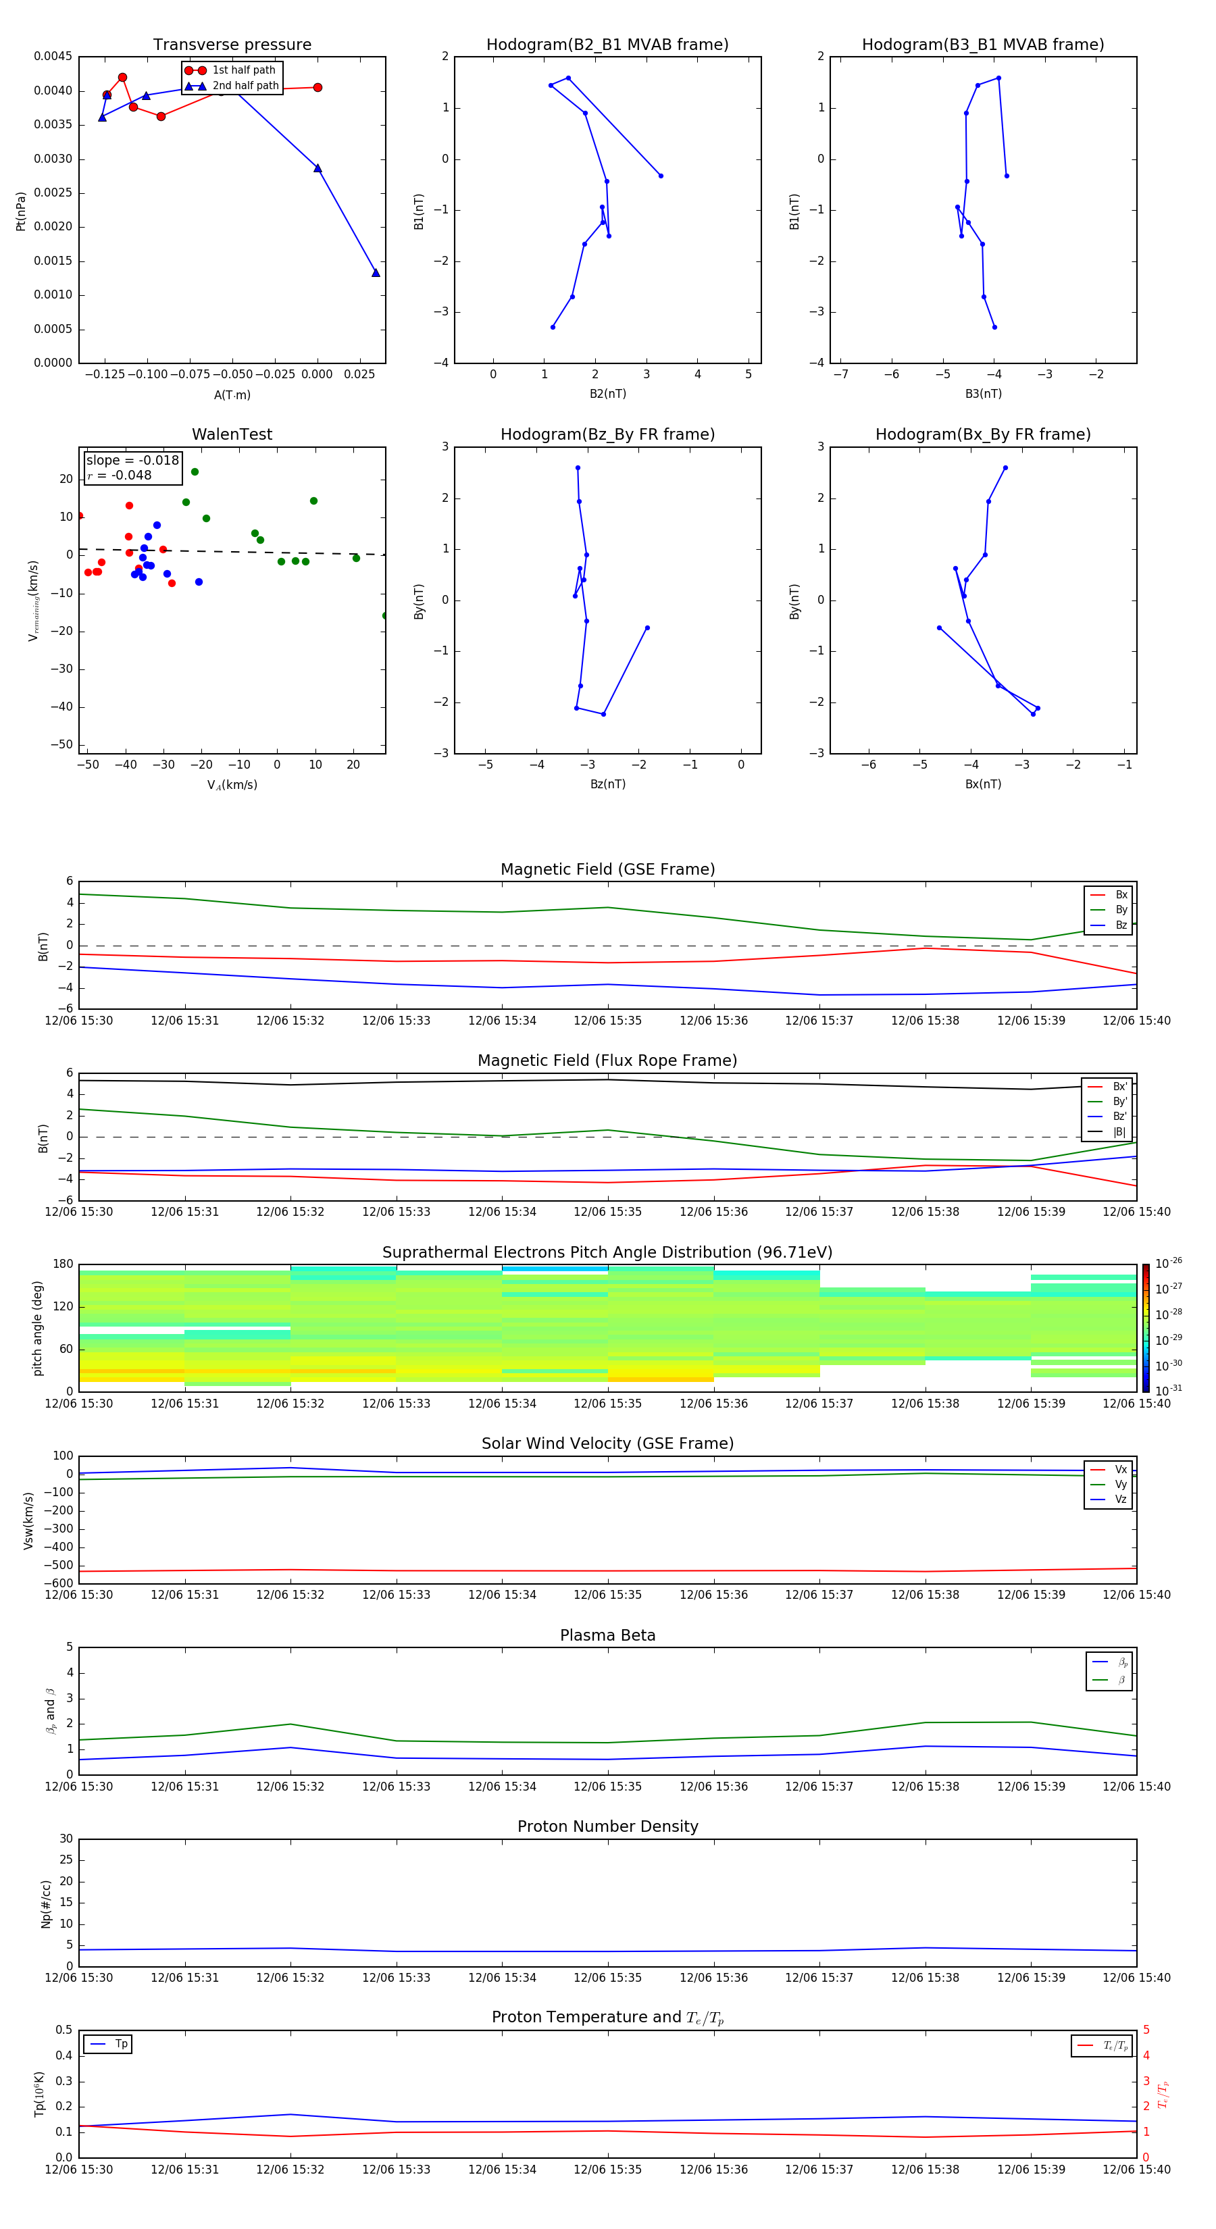Select the Bx entry in GSE frame legend
The width and height of the screenshot is (1216, 2229).
coord(1109,895)
